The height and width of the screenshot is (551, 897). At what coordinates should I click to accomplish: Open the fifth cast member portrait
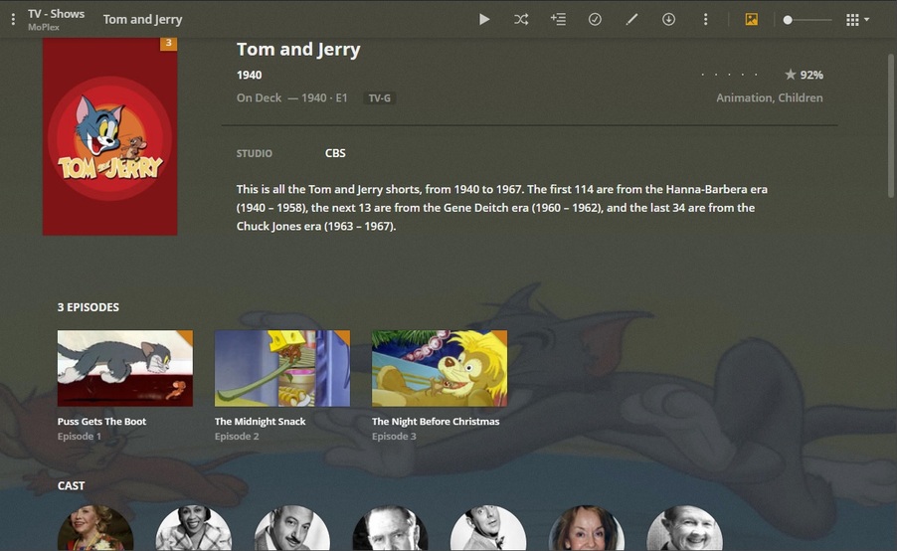488,528
